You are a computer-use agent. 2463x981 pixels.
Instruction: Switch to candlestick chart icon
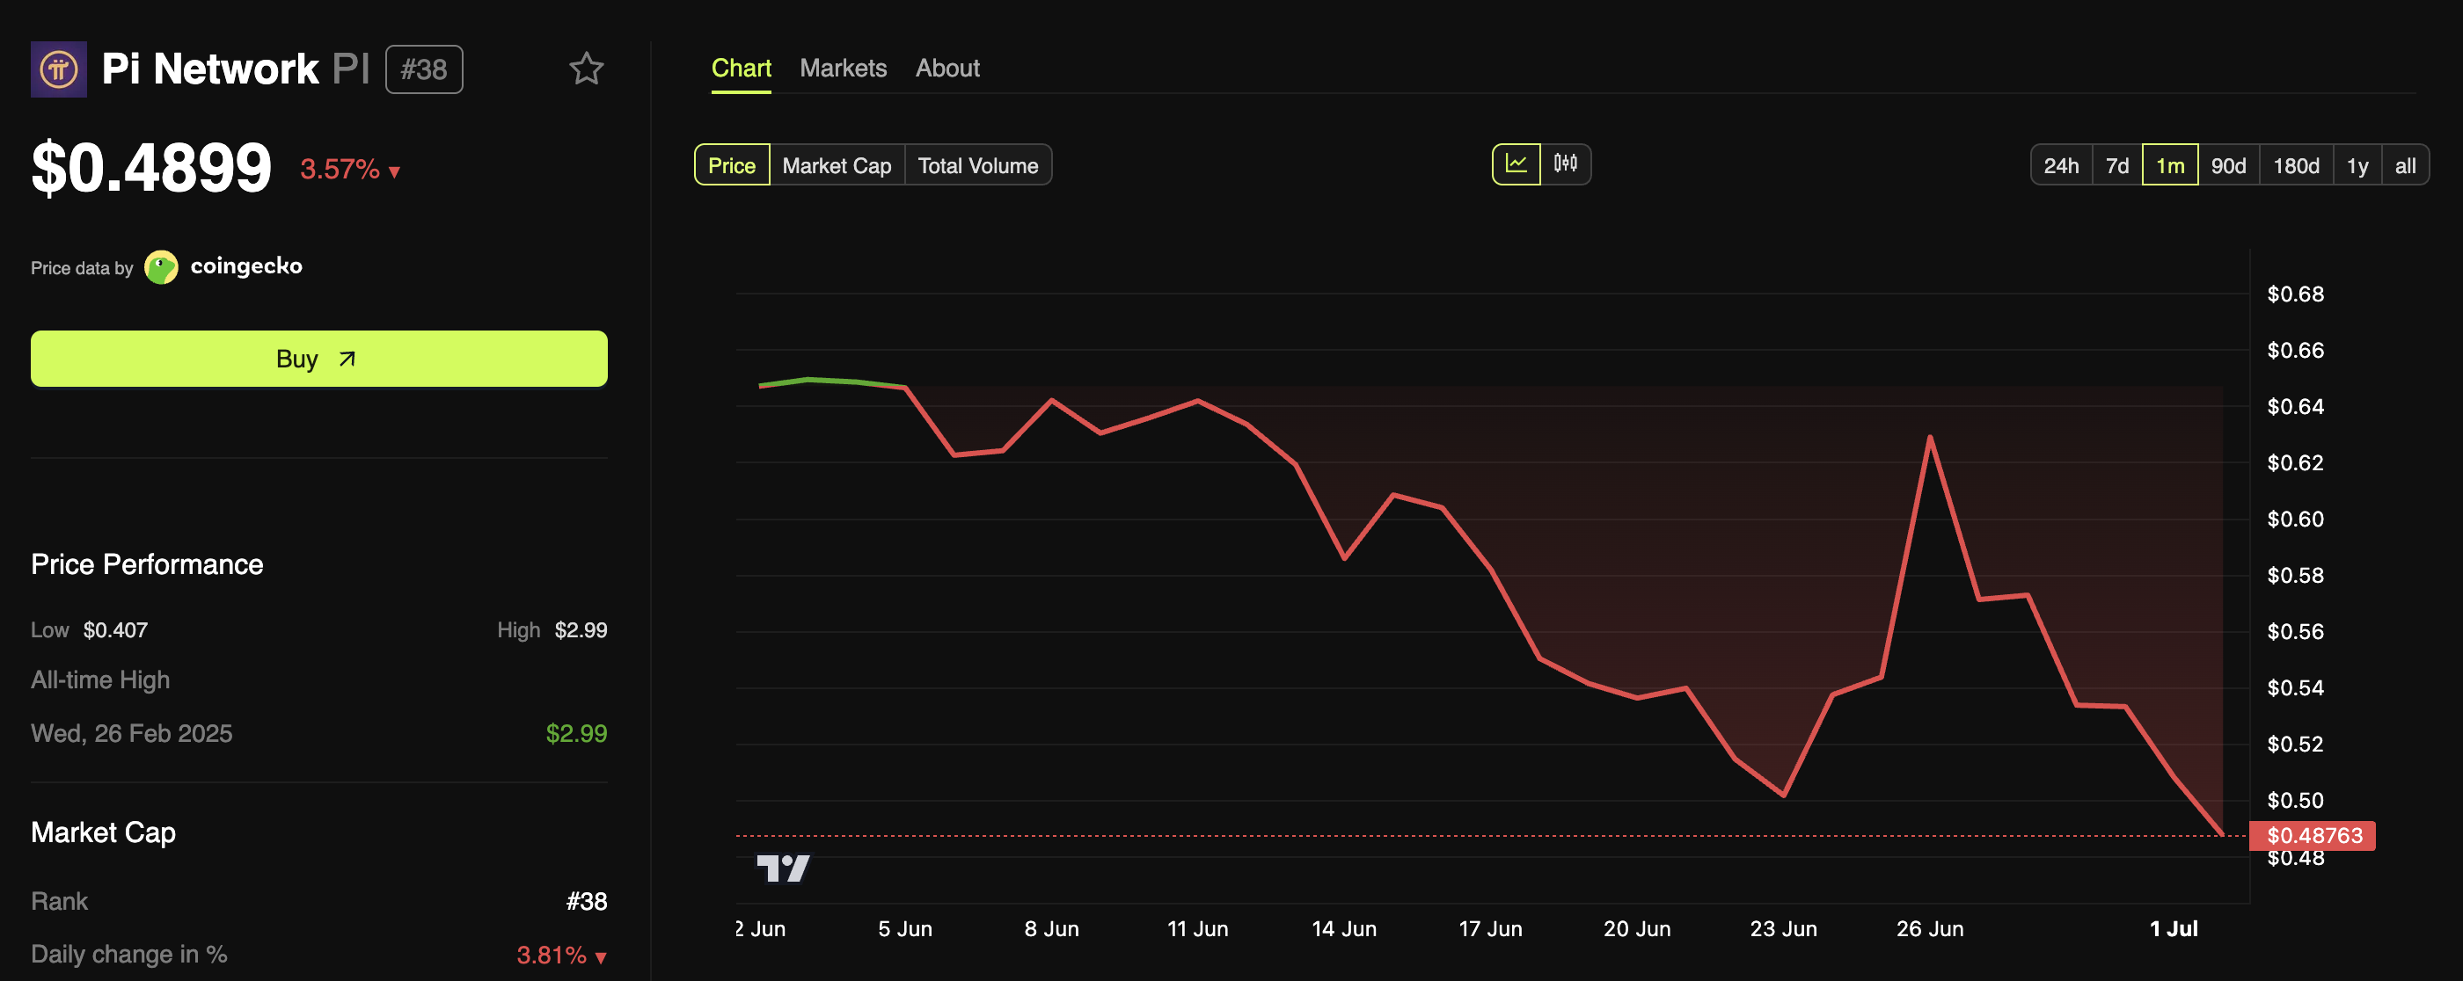tap(1565, 164)
